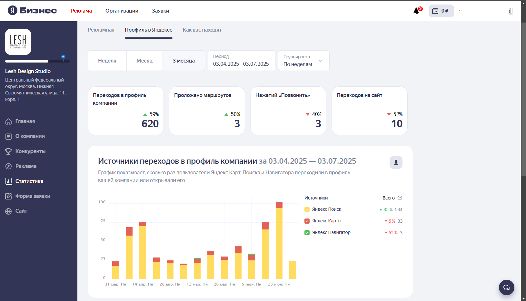Open the Проложено маршрутов card
The width and height of the screenshot is (526, 301).
[x=207, y=111]
